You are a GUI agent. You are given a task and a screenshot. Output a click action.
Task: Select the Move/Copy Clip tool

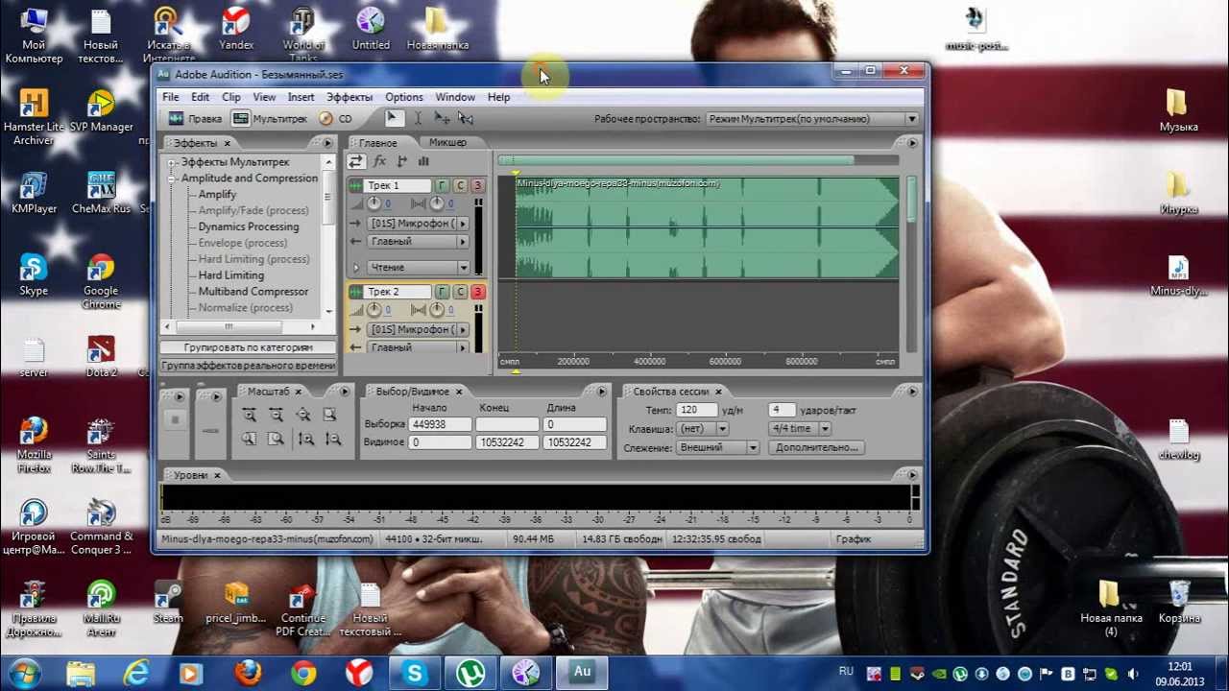pos(442,118)
